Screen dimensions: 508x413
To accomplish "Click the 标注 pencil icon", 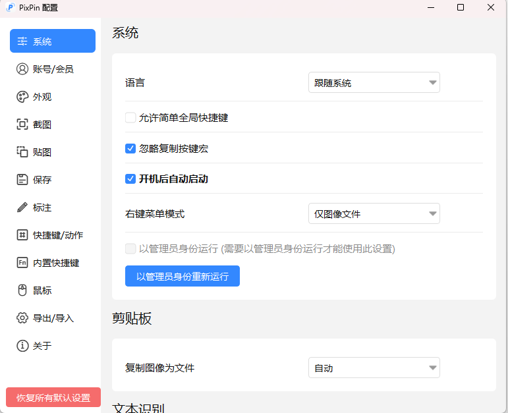I will pyautogui.click(x=22, y=207).
